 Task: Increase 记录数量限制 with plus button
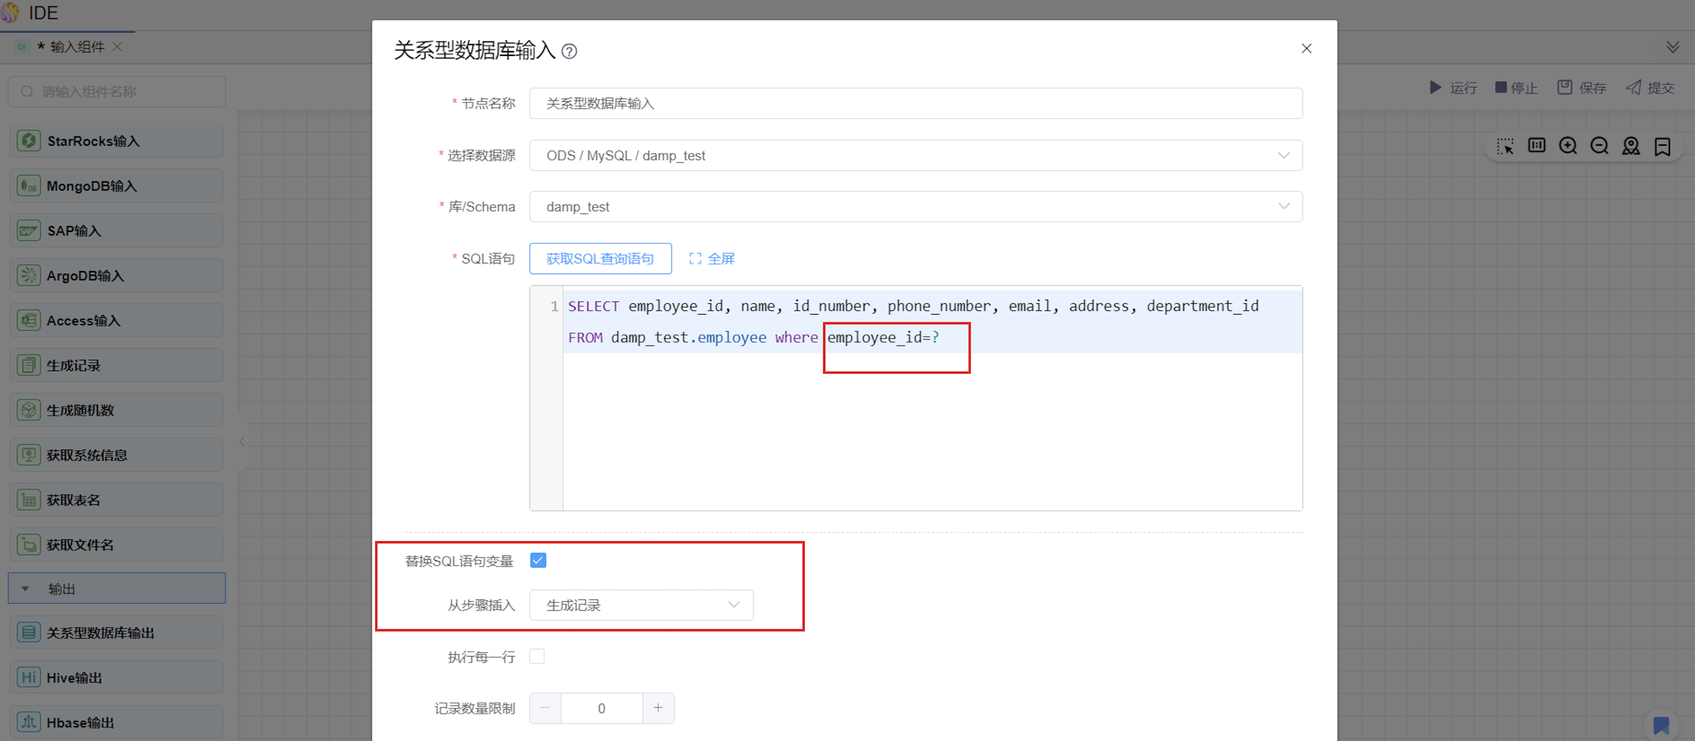point(657,708)
